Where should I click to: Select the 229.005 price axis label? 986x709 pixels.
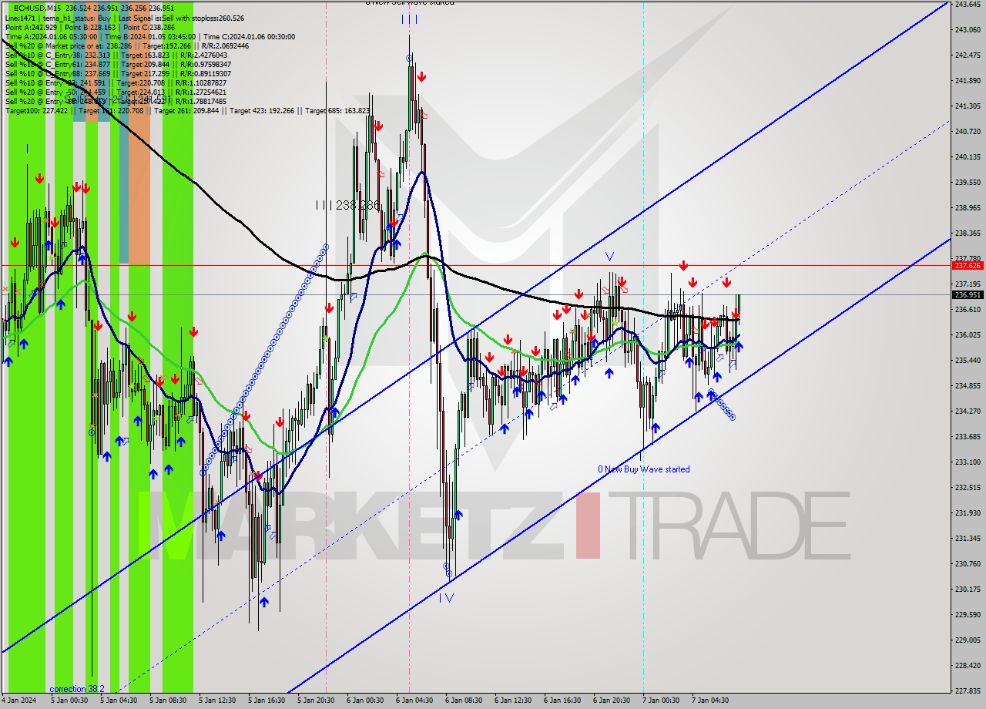968,640
